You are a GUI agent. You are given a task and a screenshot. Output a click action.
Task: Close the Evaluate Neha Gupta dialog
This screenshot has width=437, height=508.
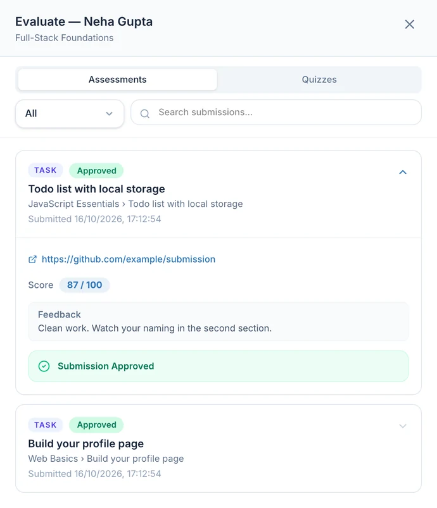pyautogui.click(x=409, y=24)
